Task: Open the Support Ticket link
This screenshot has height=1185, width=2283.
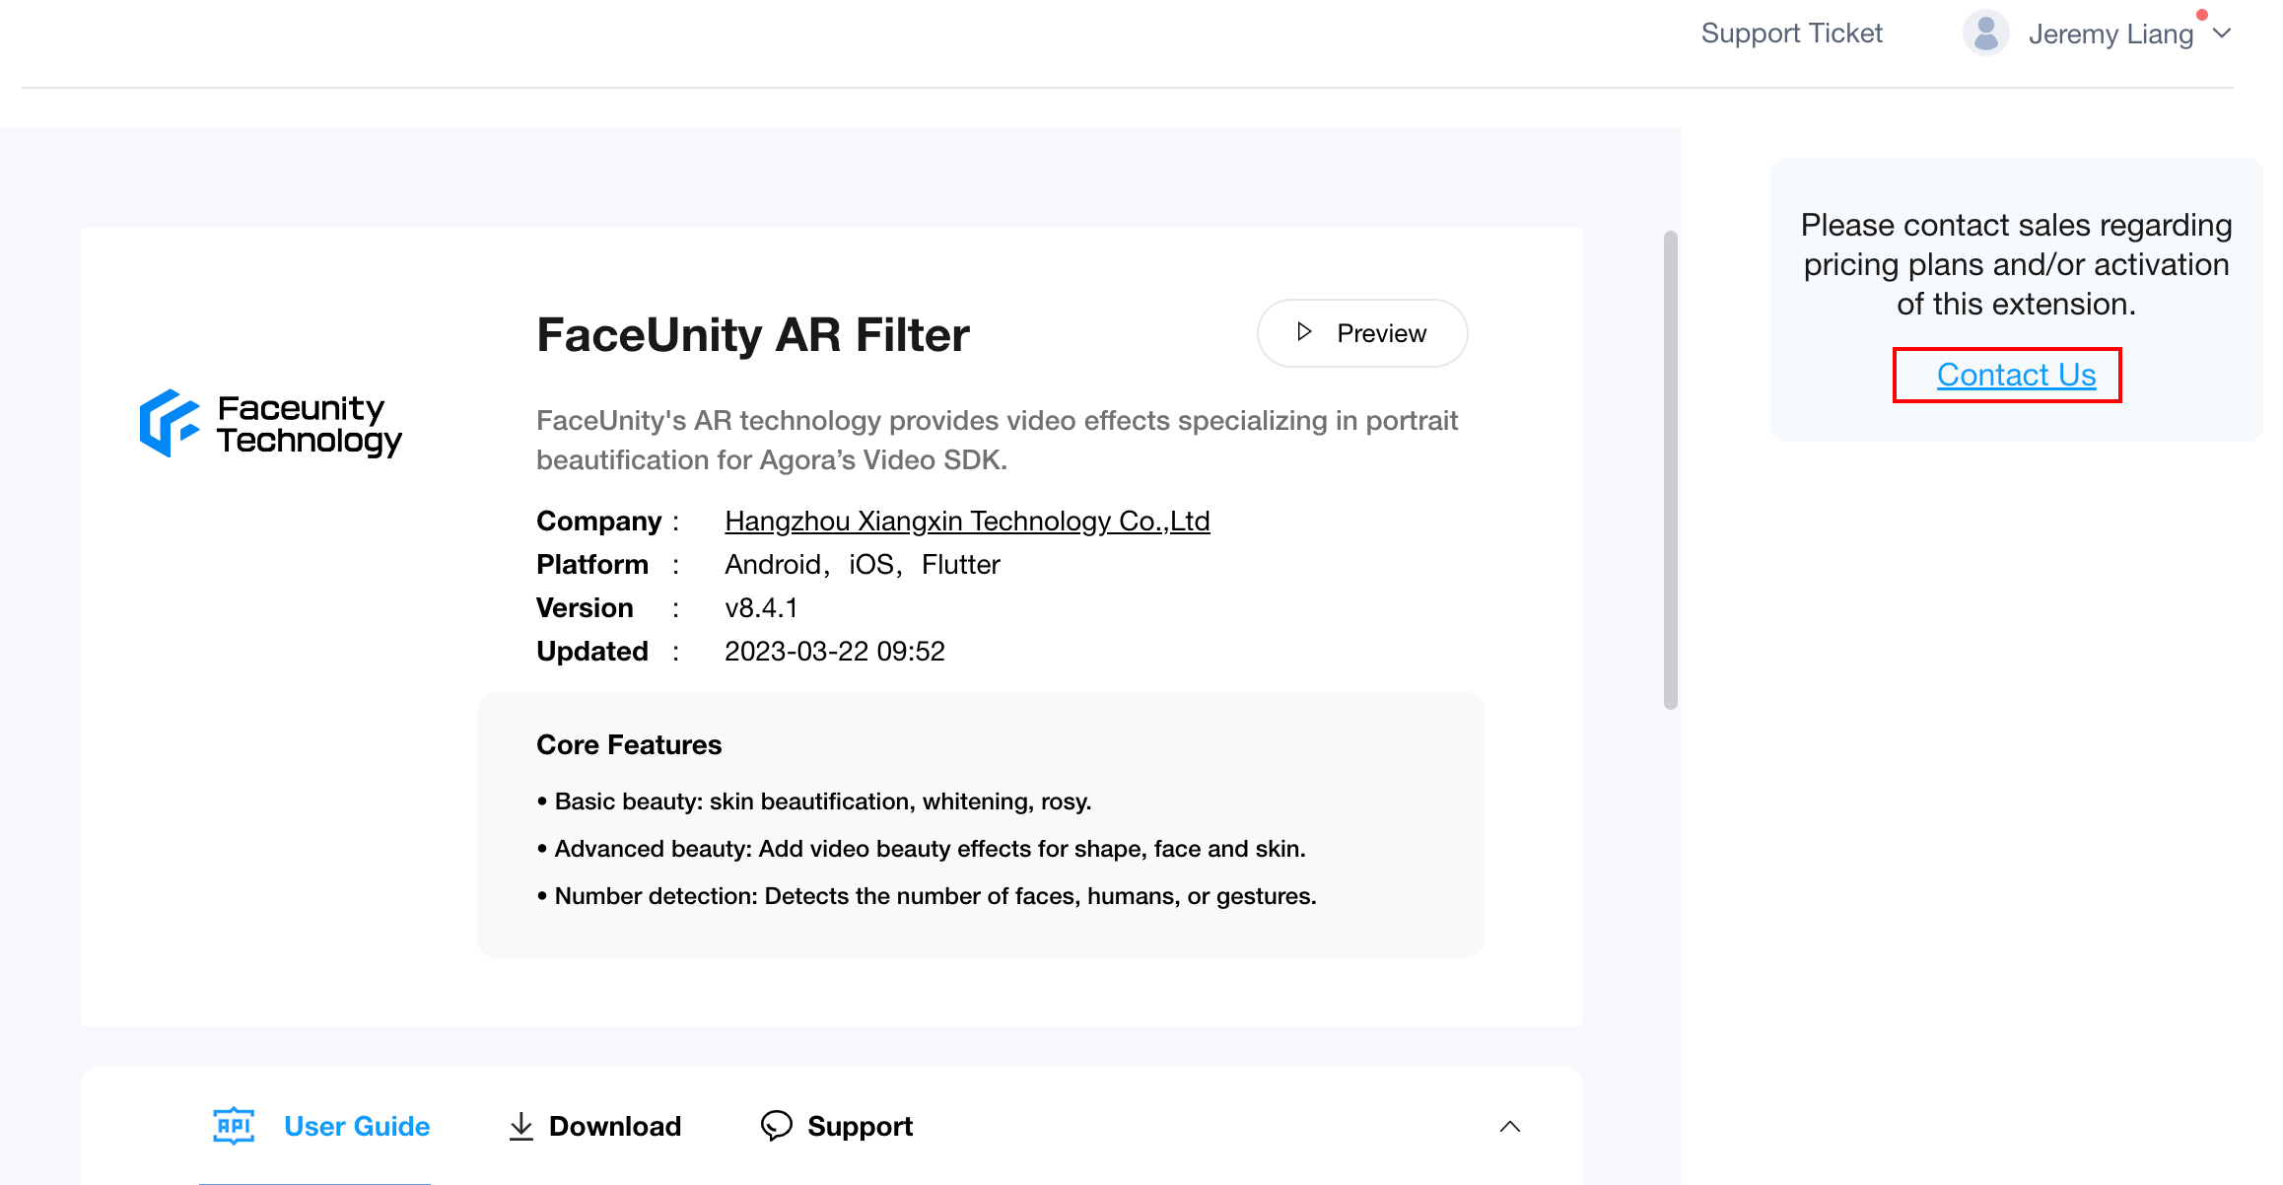Action: point(1791,34)
